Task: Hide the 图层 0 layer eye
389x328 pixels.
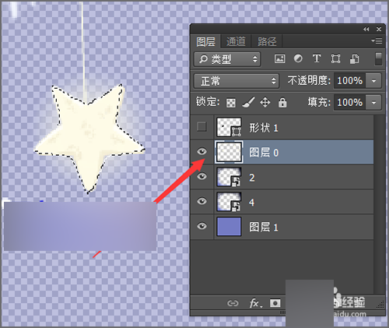Action: coord(202,151)
